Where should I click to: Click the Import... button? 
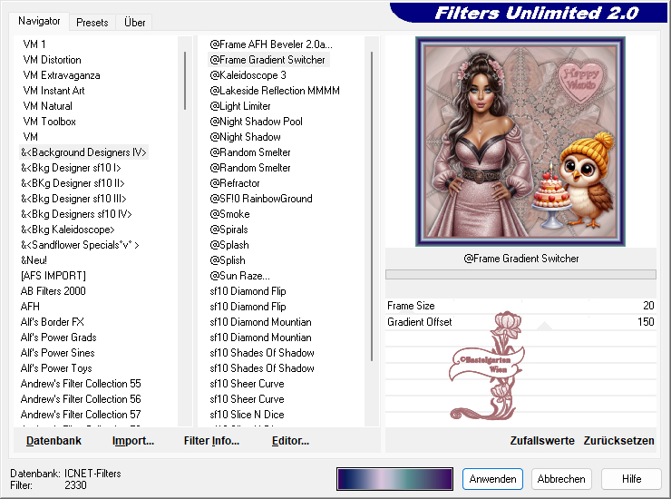point(133,441)
